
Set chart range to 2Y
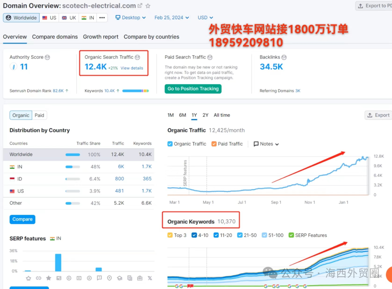(205, 115)
